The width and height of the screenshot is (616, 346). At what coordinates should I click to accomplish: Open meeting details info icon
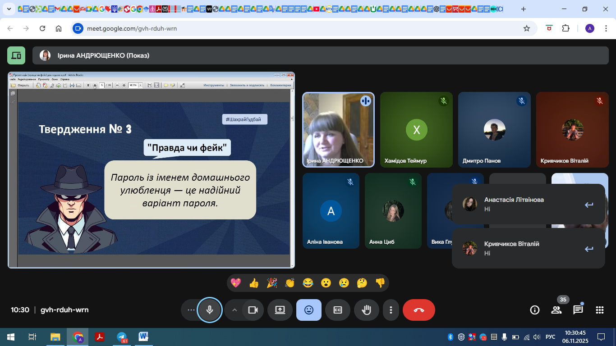[x=535, y=310]
